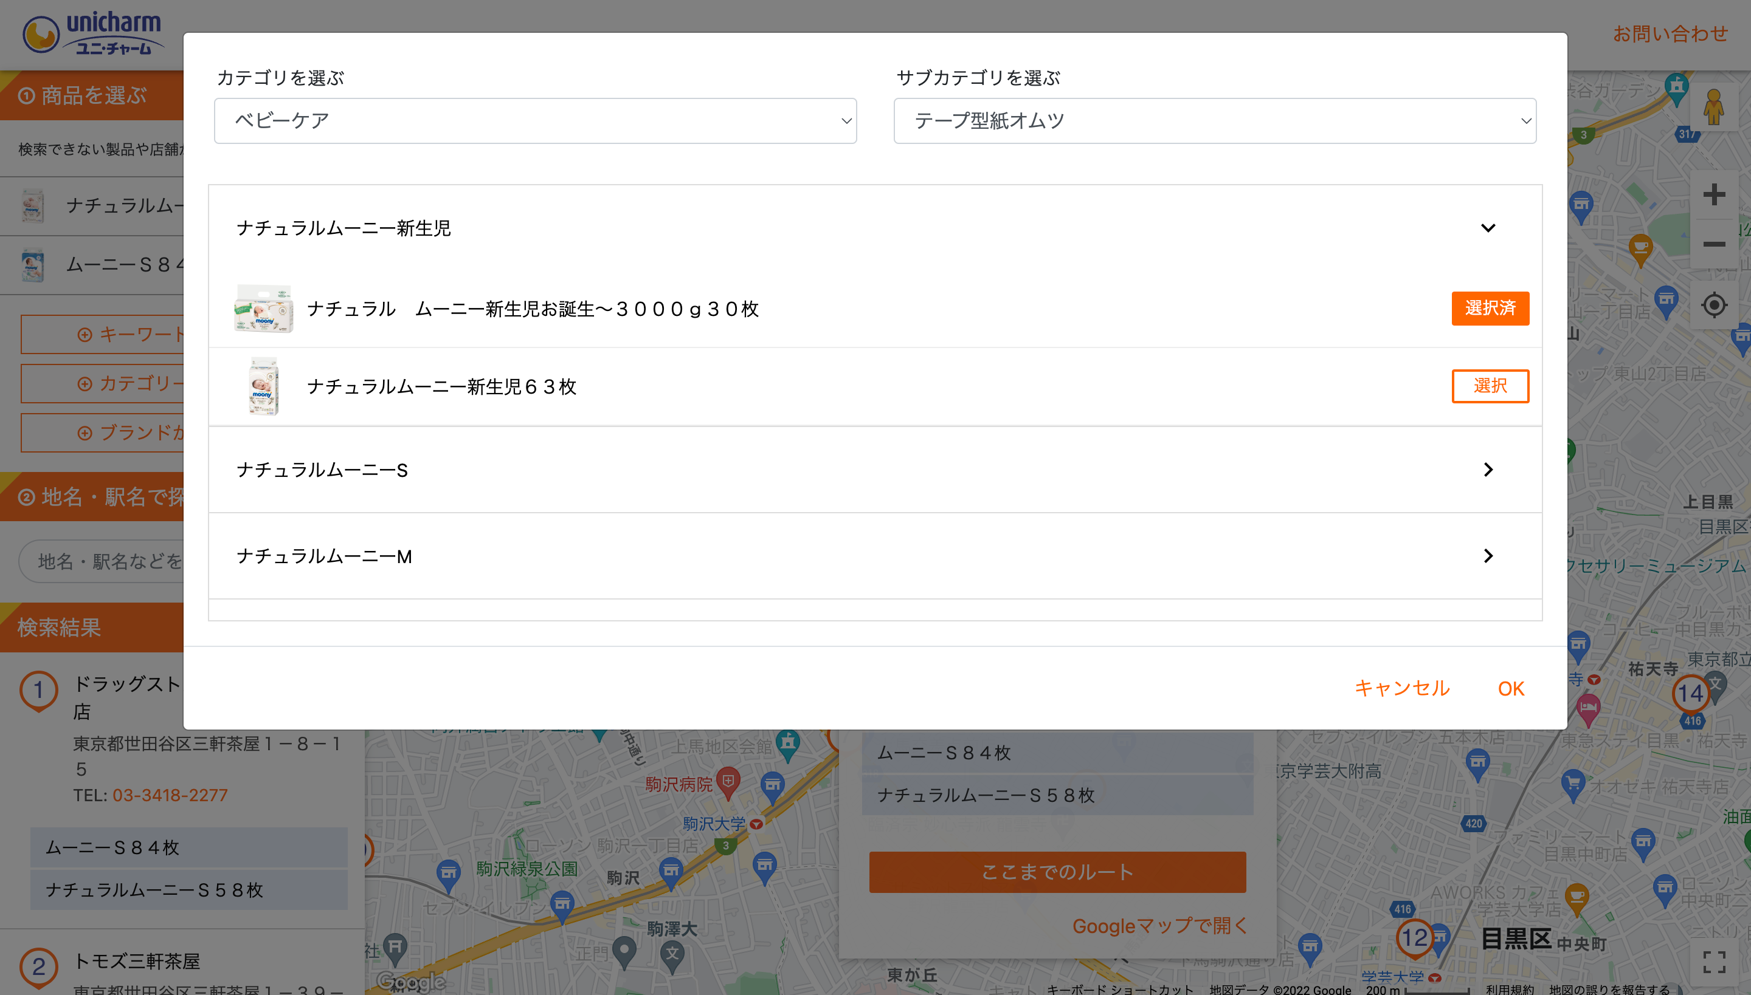Click the pegman Street View icon on the map
The image size is (1751, 995).
pos(1714,107)
